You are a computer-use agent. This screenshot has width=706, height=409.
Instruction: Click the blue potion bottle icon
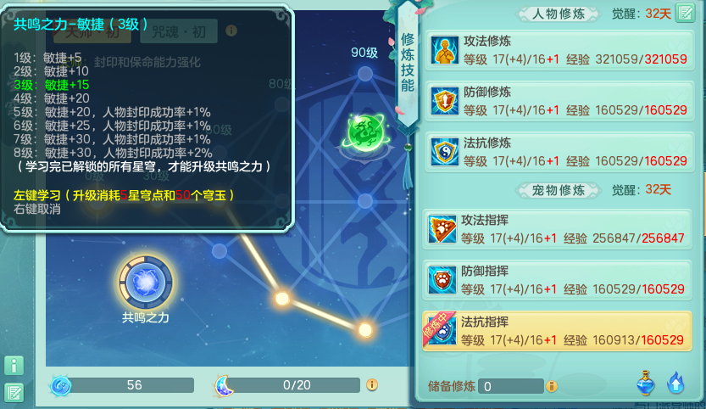coord(645,384)
